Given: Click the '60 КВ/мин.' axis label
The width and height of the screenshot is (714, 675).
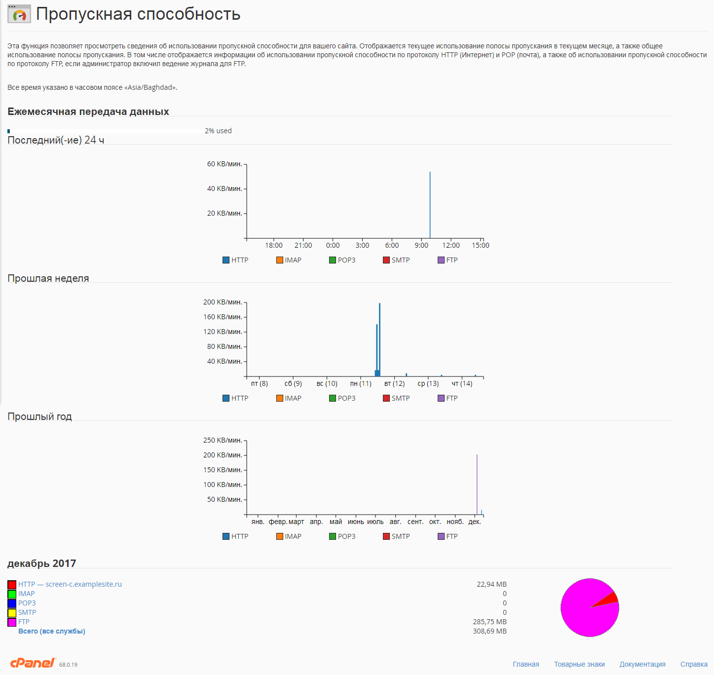Looking at the screenshot, I should 225,164.
